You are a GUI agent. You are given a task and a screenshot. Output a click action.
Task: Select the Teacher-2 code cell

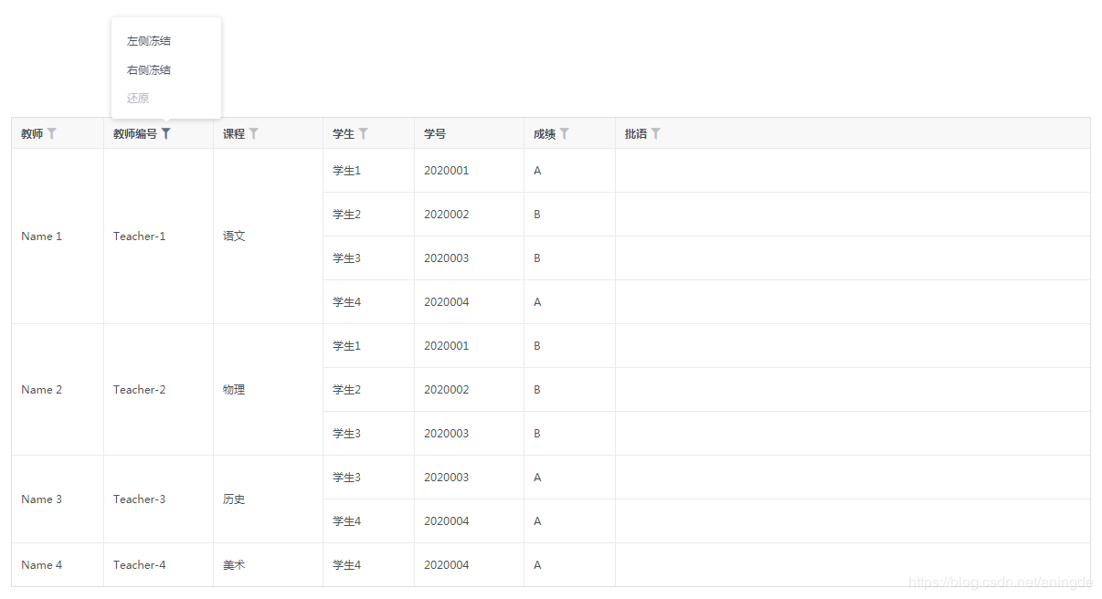[139, 389]
